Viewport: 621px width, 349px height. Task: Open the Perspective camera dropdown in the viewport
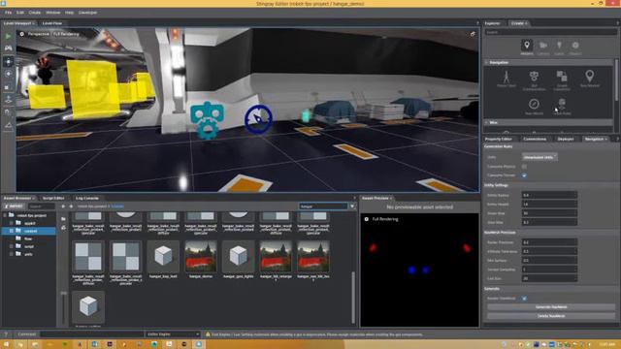point(38,34)
